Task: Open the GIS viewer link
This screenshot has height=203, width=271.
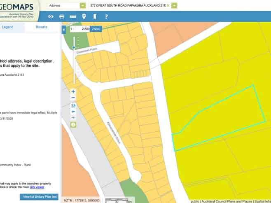Action: pos(40,187)
